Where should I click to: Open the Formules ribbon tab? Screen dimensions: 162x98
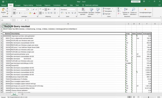[39, 5]
